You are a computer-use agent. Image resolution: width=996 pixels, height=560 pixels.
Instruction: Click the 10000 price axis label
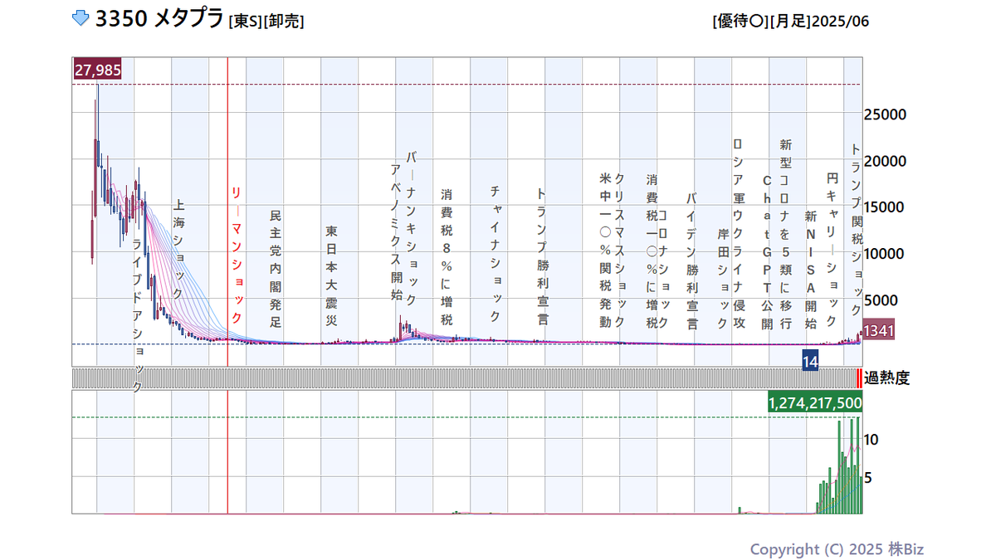[886, 254]
